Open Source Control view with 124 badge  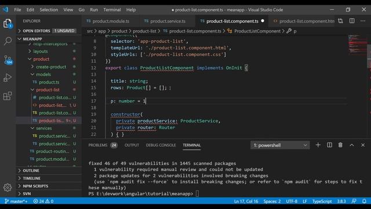(8, 59)
